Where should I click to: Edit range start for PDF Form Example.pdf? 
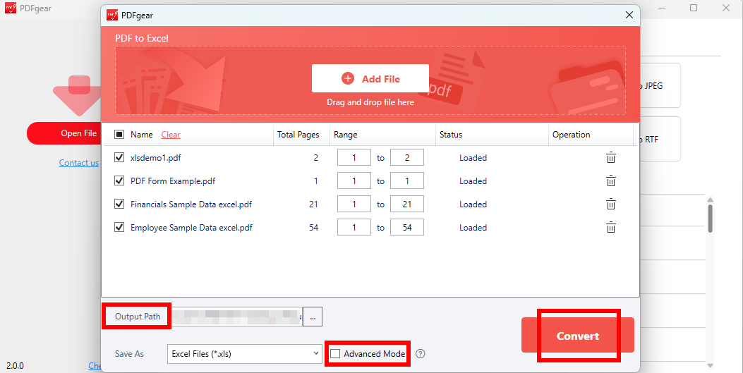tap(354, 181)
